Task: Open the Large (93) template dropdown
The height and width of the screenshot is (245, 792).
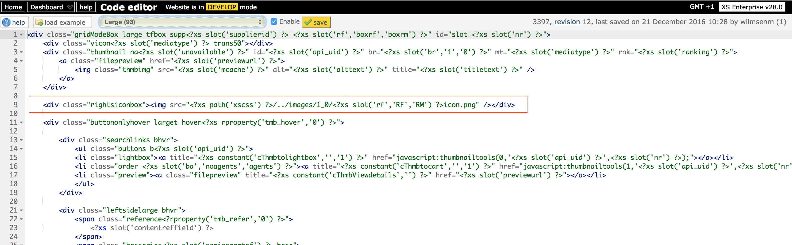Action: tap(182, 22)
